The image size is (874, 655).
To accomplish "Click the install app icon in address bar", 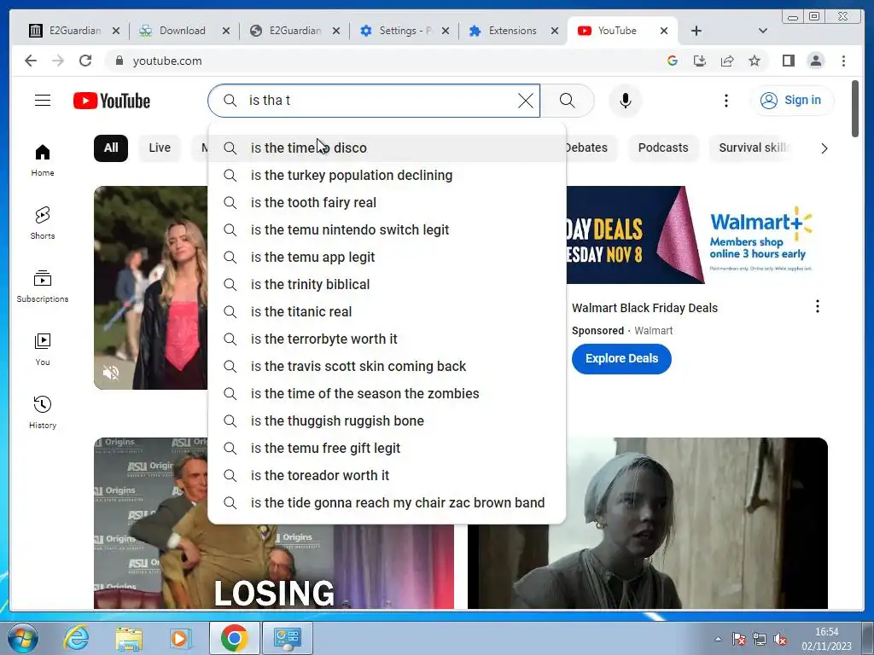I will click(700, 61).
